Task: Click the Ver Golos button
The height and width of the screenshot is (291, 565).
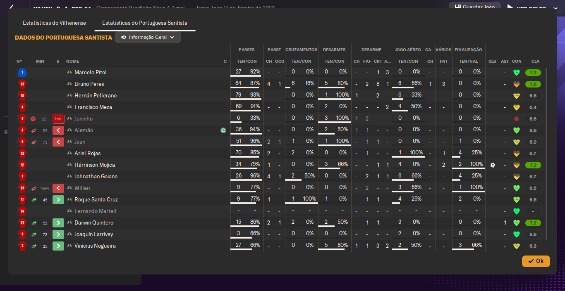Action: tap(531, 8)
